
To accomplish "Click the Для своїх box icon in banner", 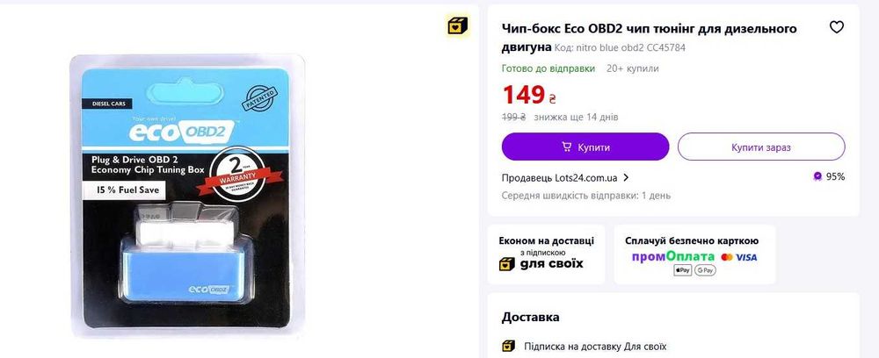I will tap(507, 264).
